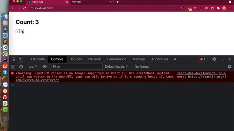
Task: Open Chrome three-dot menu
Action: coord(230,8)
